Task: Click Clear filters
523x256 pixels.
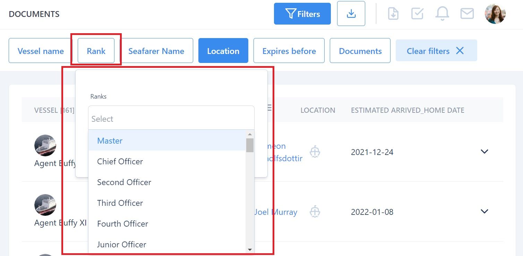Action: (x=436, y=51)
